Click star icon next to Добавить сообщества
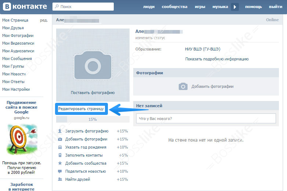Viewport: 287px width, 191px height. coord(60,163)
